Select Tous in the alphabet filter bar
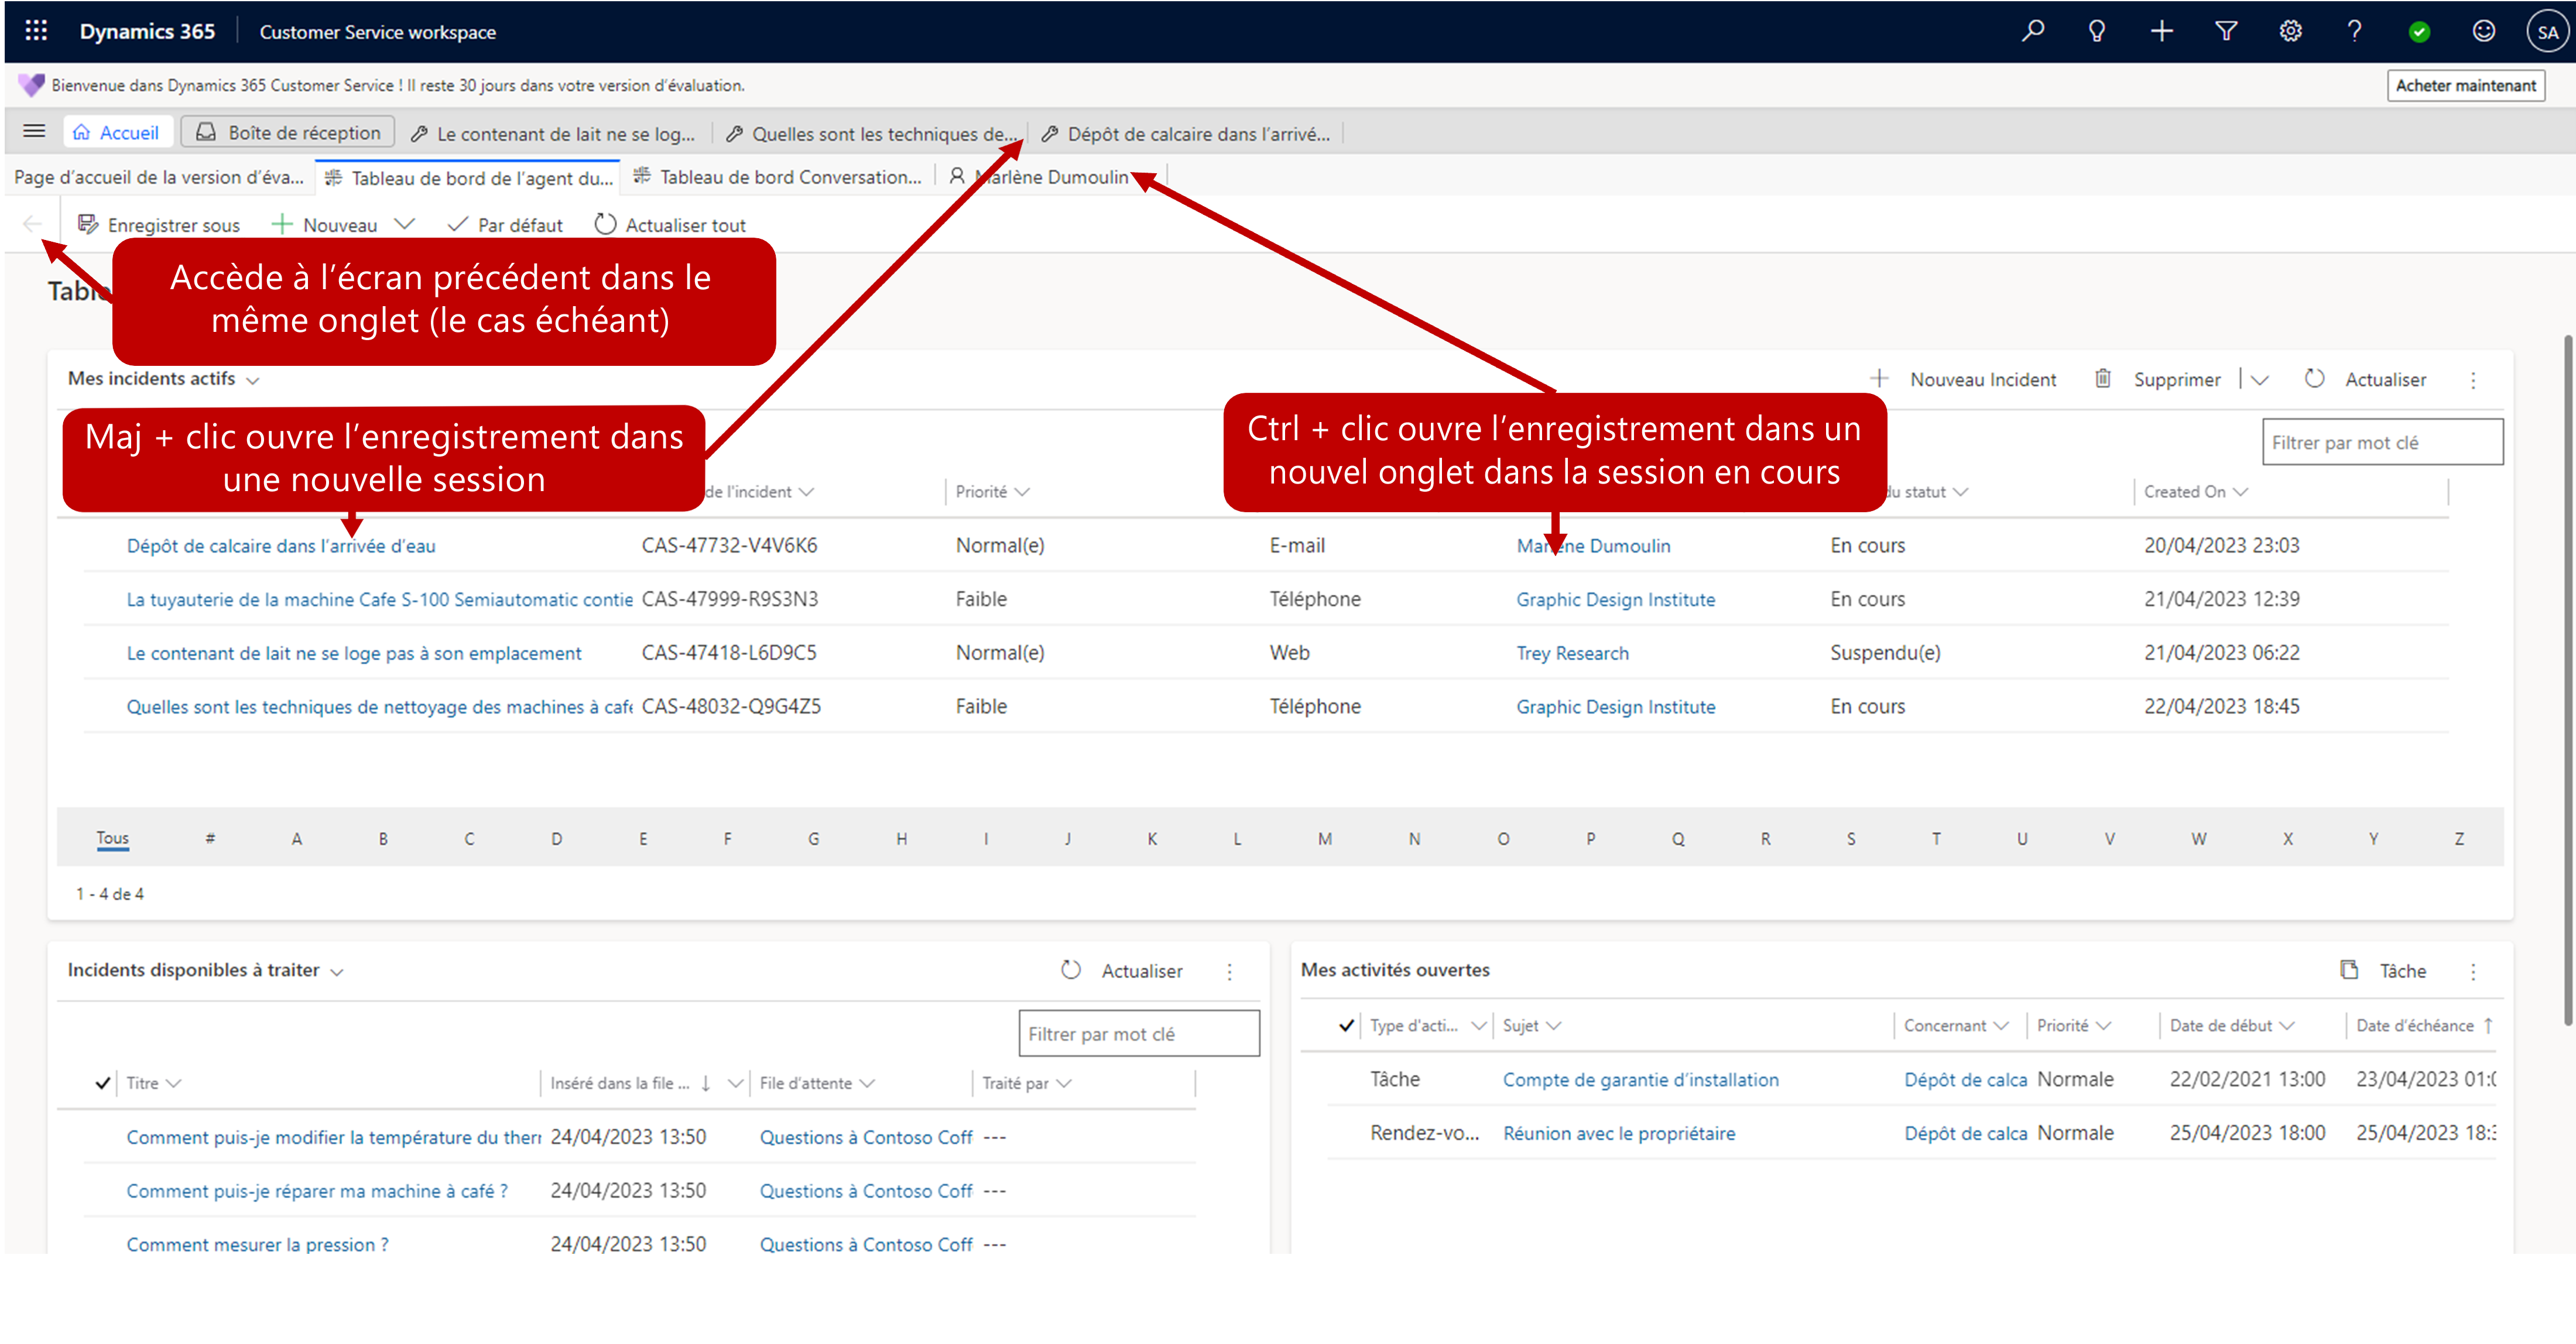2576x1344 pixels. click(112, 838)
